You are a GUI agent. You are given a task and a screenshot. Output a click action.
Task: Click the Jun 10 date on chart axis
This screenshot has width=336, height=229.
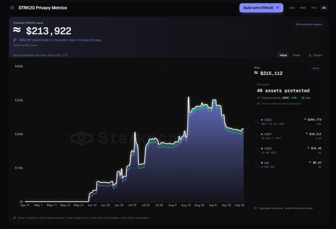[92, 205]
